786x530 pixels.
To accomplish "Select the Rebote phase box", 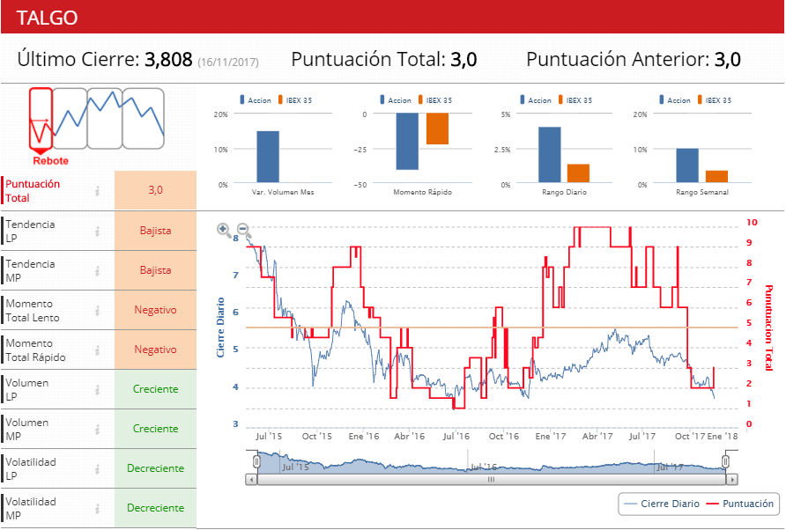I will pos(41,118).
